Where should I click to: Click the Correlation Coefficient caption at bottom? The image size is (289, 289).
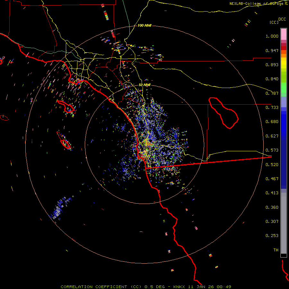coord(146,287)
